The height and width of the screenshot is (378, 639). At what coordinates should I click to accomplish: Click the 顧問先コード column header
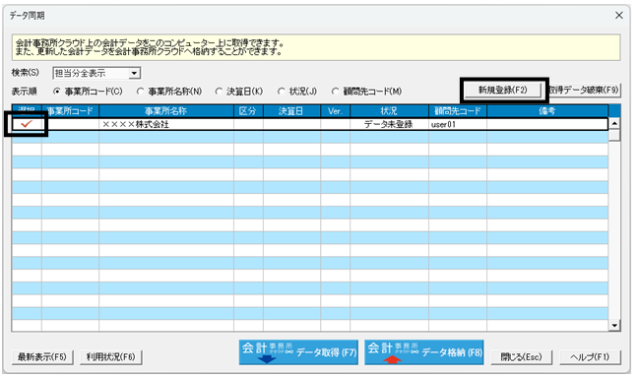458,111
